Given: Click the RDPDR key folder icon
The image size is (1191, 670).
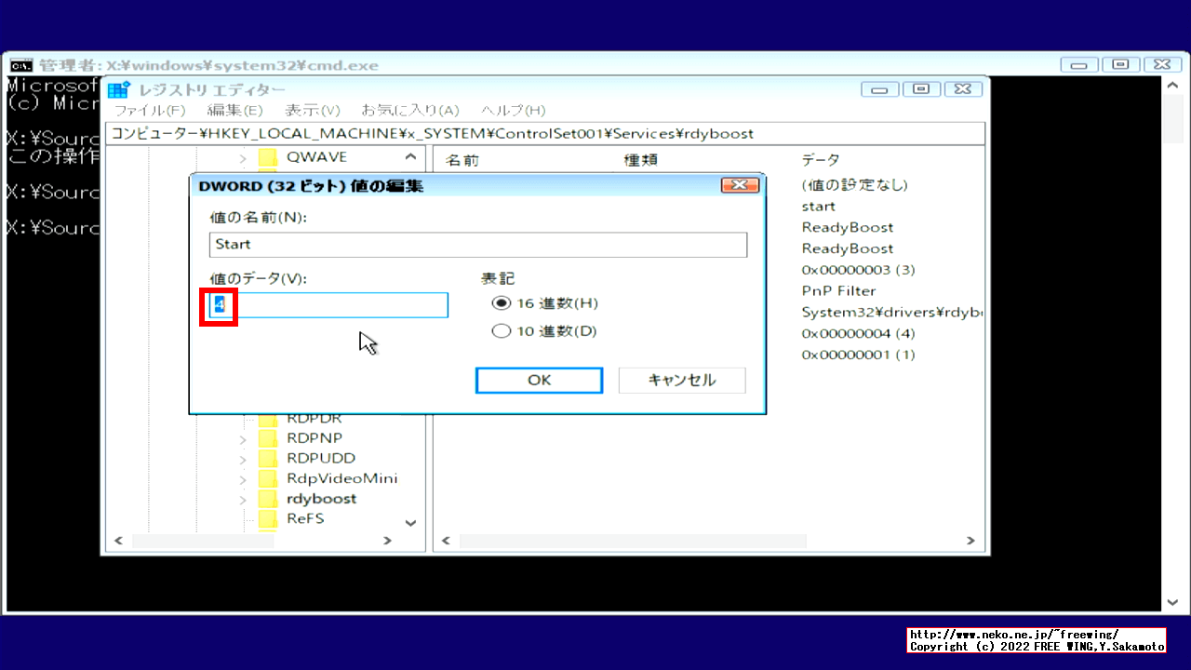Looking at the screenshot, I should 268,417.
